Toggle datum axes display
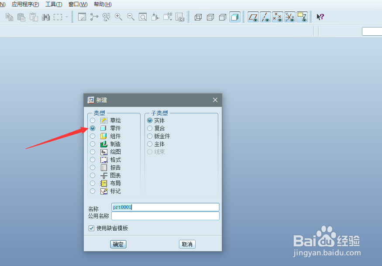382x266 pixels. (265, 17)
